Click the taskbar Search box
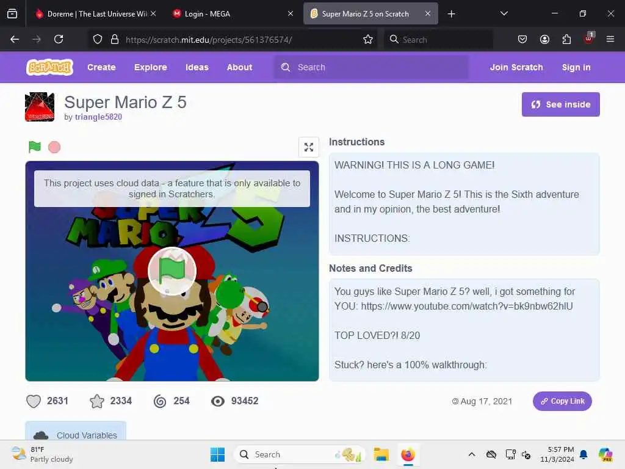 click(299, 454)
